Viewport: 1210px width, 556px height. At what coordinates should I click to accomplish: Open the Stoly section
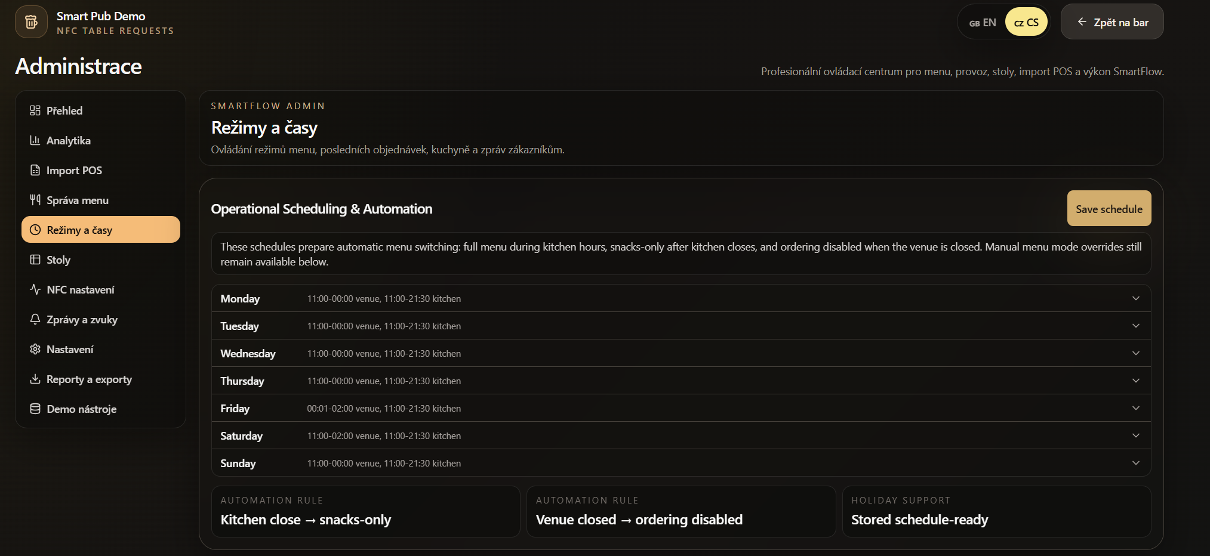(101, 260)
